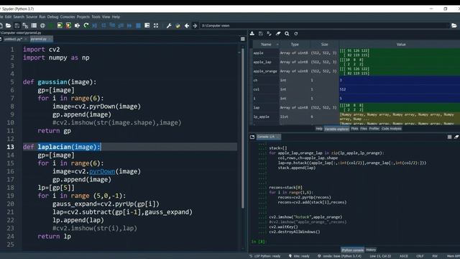Select the apple_orange variable row

tap(356, 71)
